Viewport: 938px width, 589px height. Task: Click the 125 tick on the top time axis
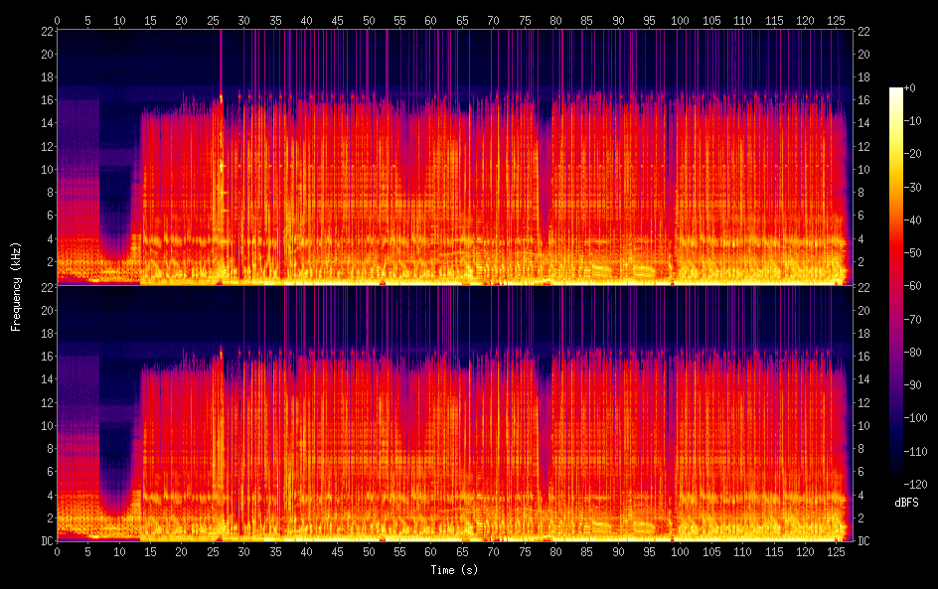coord(836,20)
